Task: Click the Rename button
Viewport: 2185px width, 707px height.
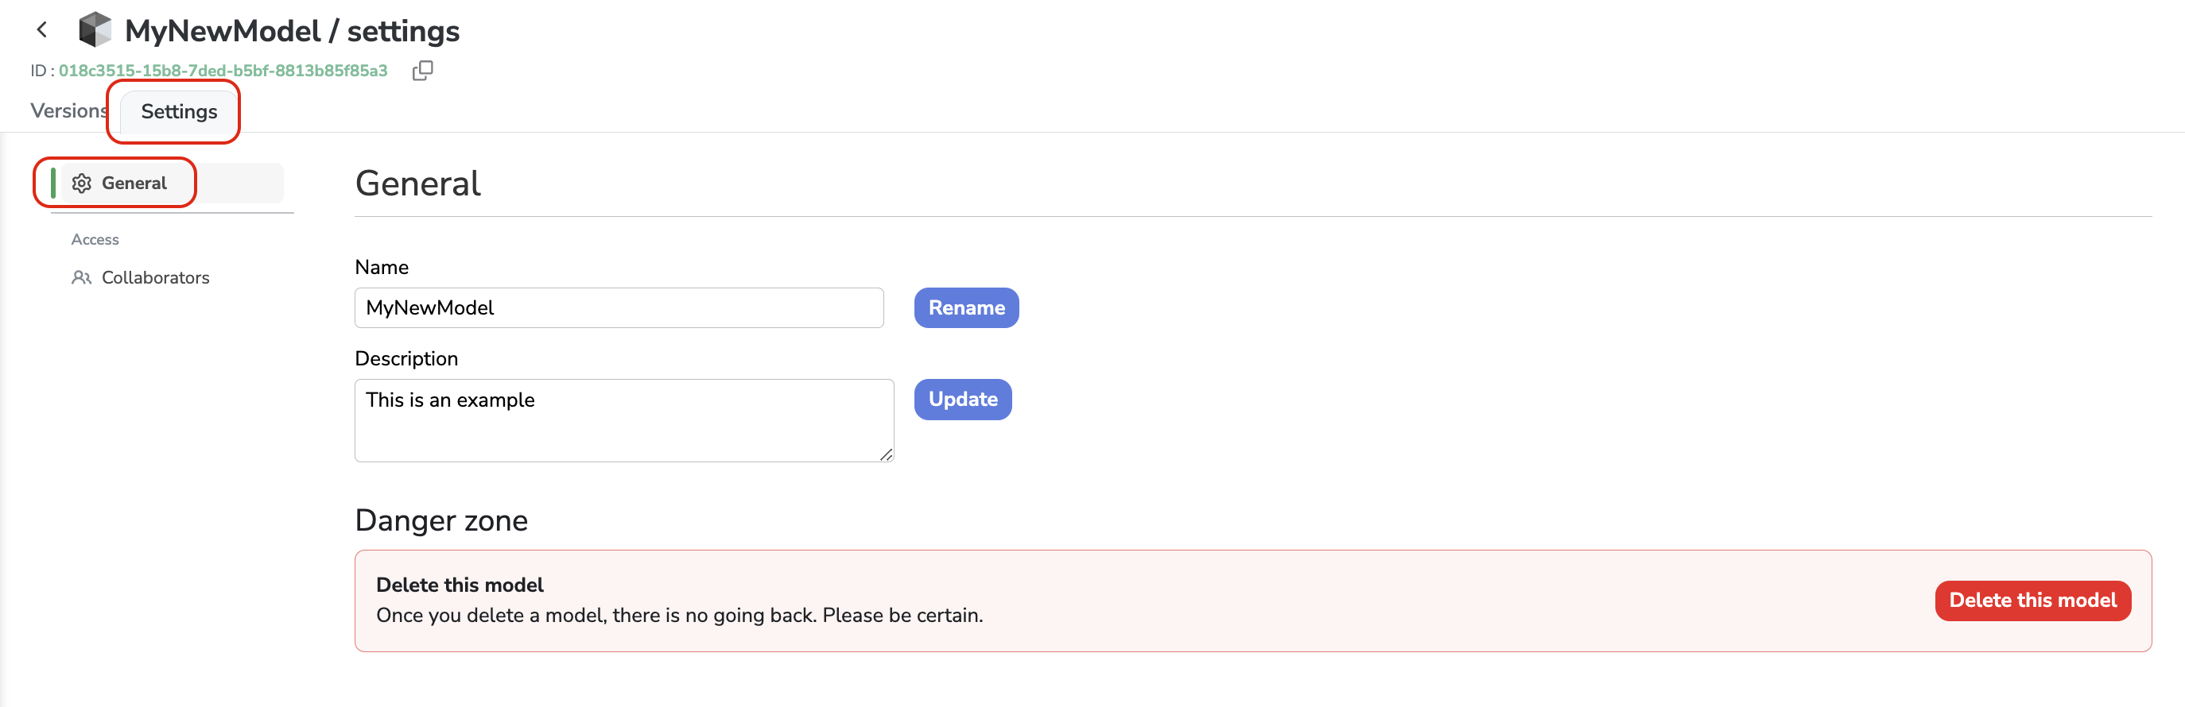Action: coord(966,307)
